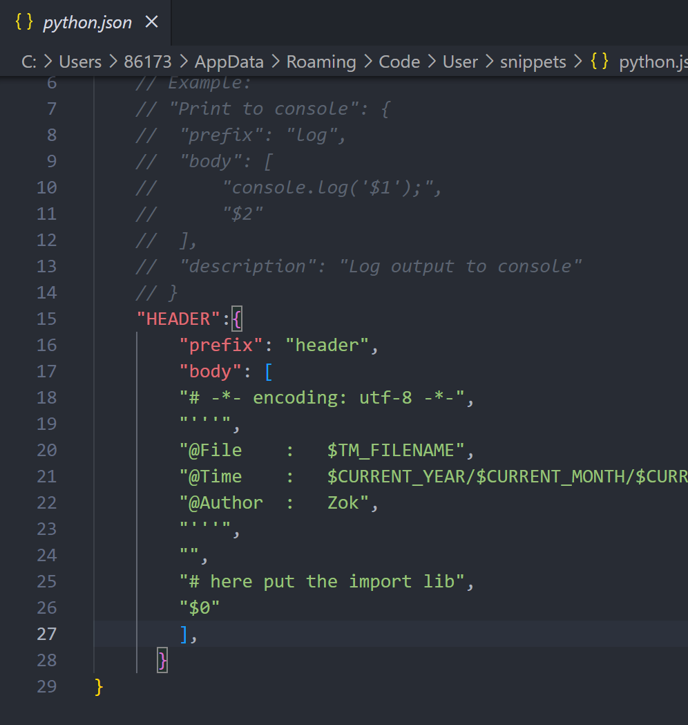The width and height of the screenshot is (688, 725).
Task: Click the "# -*- encoding: utf-8 -*-" string
Action: pyautogui.click(x=322, y=397)
